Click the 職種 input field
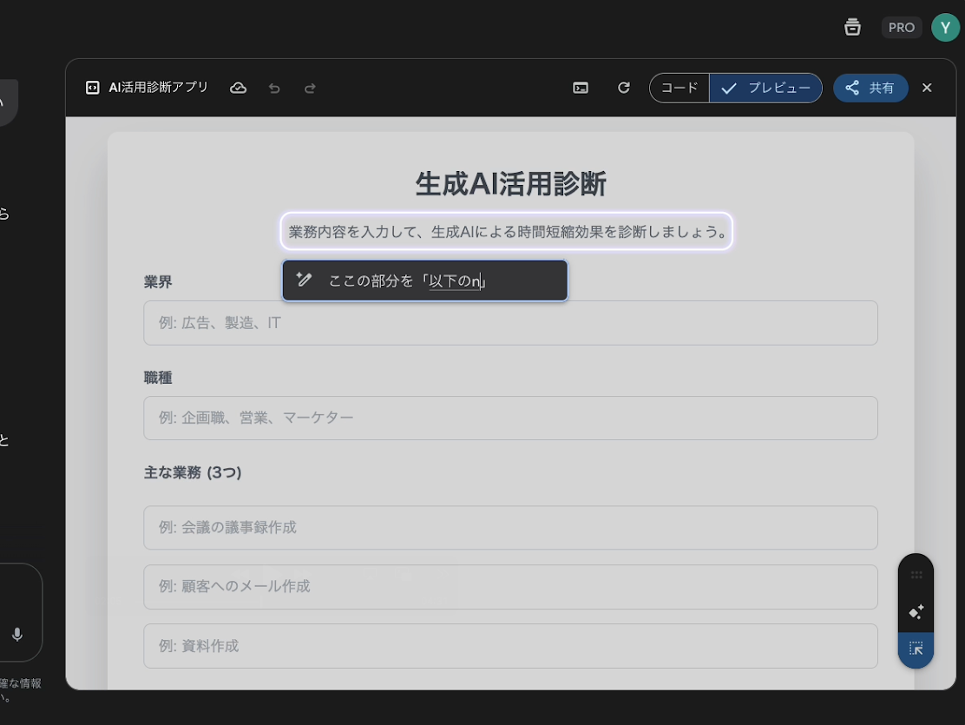 510,419
